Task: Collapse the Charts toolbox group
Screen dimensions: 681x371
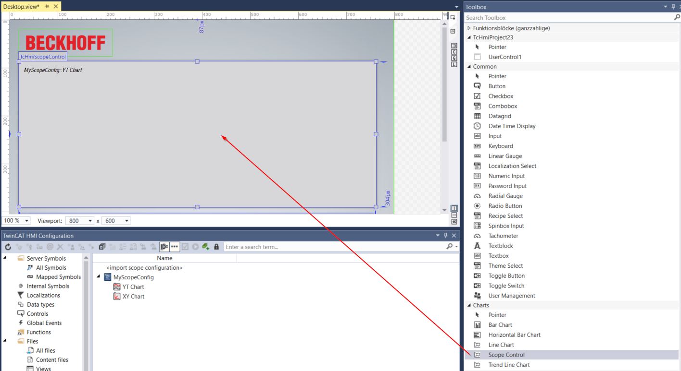Action: click(x=469, y=305)
